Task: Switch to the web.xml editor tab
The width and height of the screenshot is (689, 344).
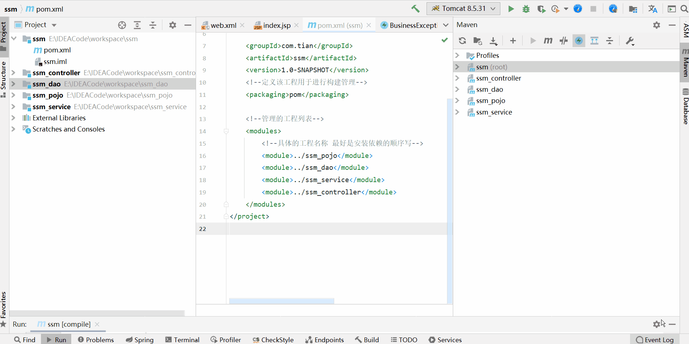Action: 223,25
